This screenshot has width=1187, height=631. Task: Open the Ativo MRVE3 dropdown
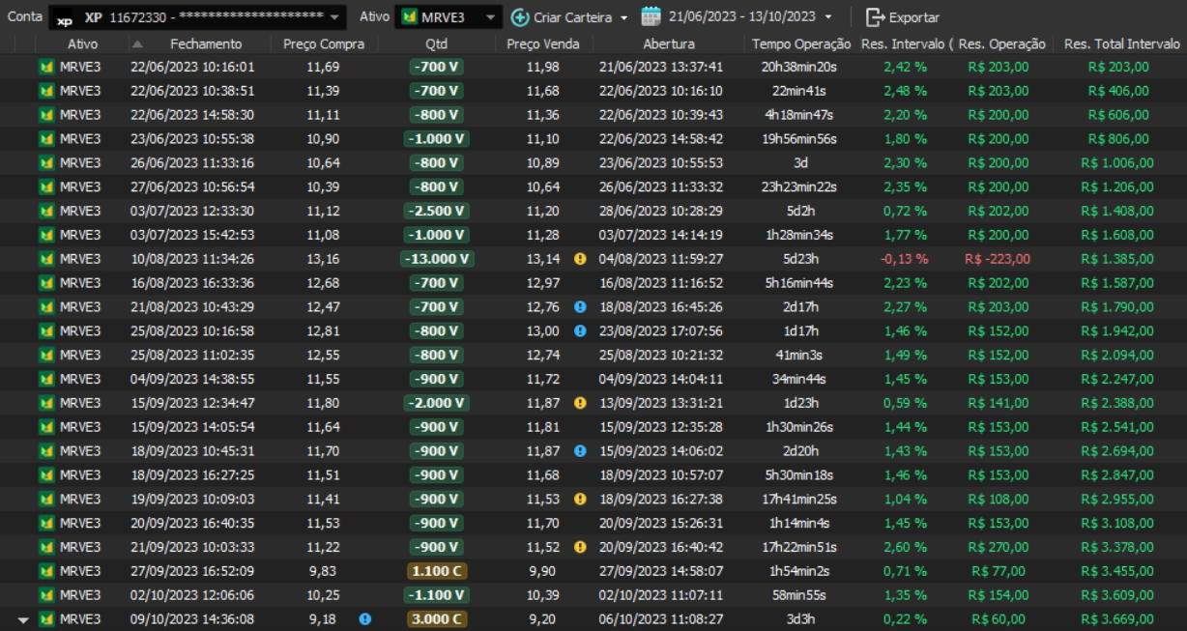(491, 17)
